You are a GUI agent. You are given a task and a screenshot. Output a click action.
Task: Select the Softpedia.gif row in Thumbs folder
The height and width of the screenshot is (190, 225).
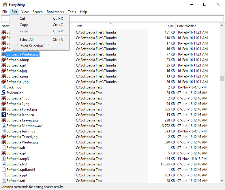16,65
